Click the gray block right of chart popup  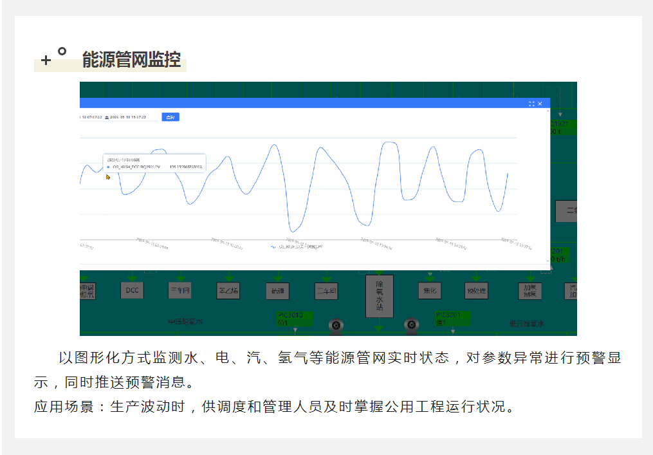coord(566,211)
